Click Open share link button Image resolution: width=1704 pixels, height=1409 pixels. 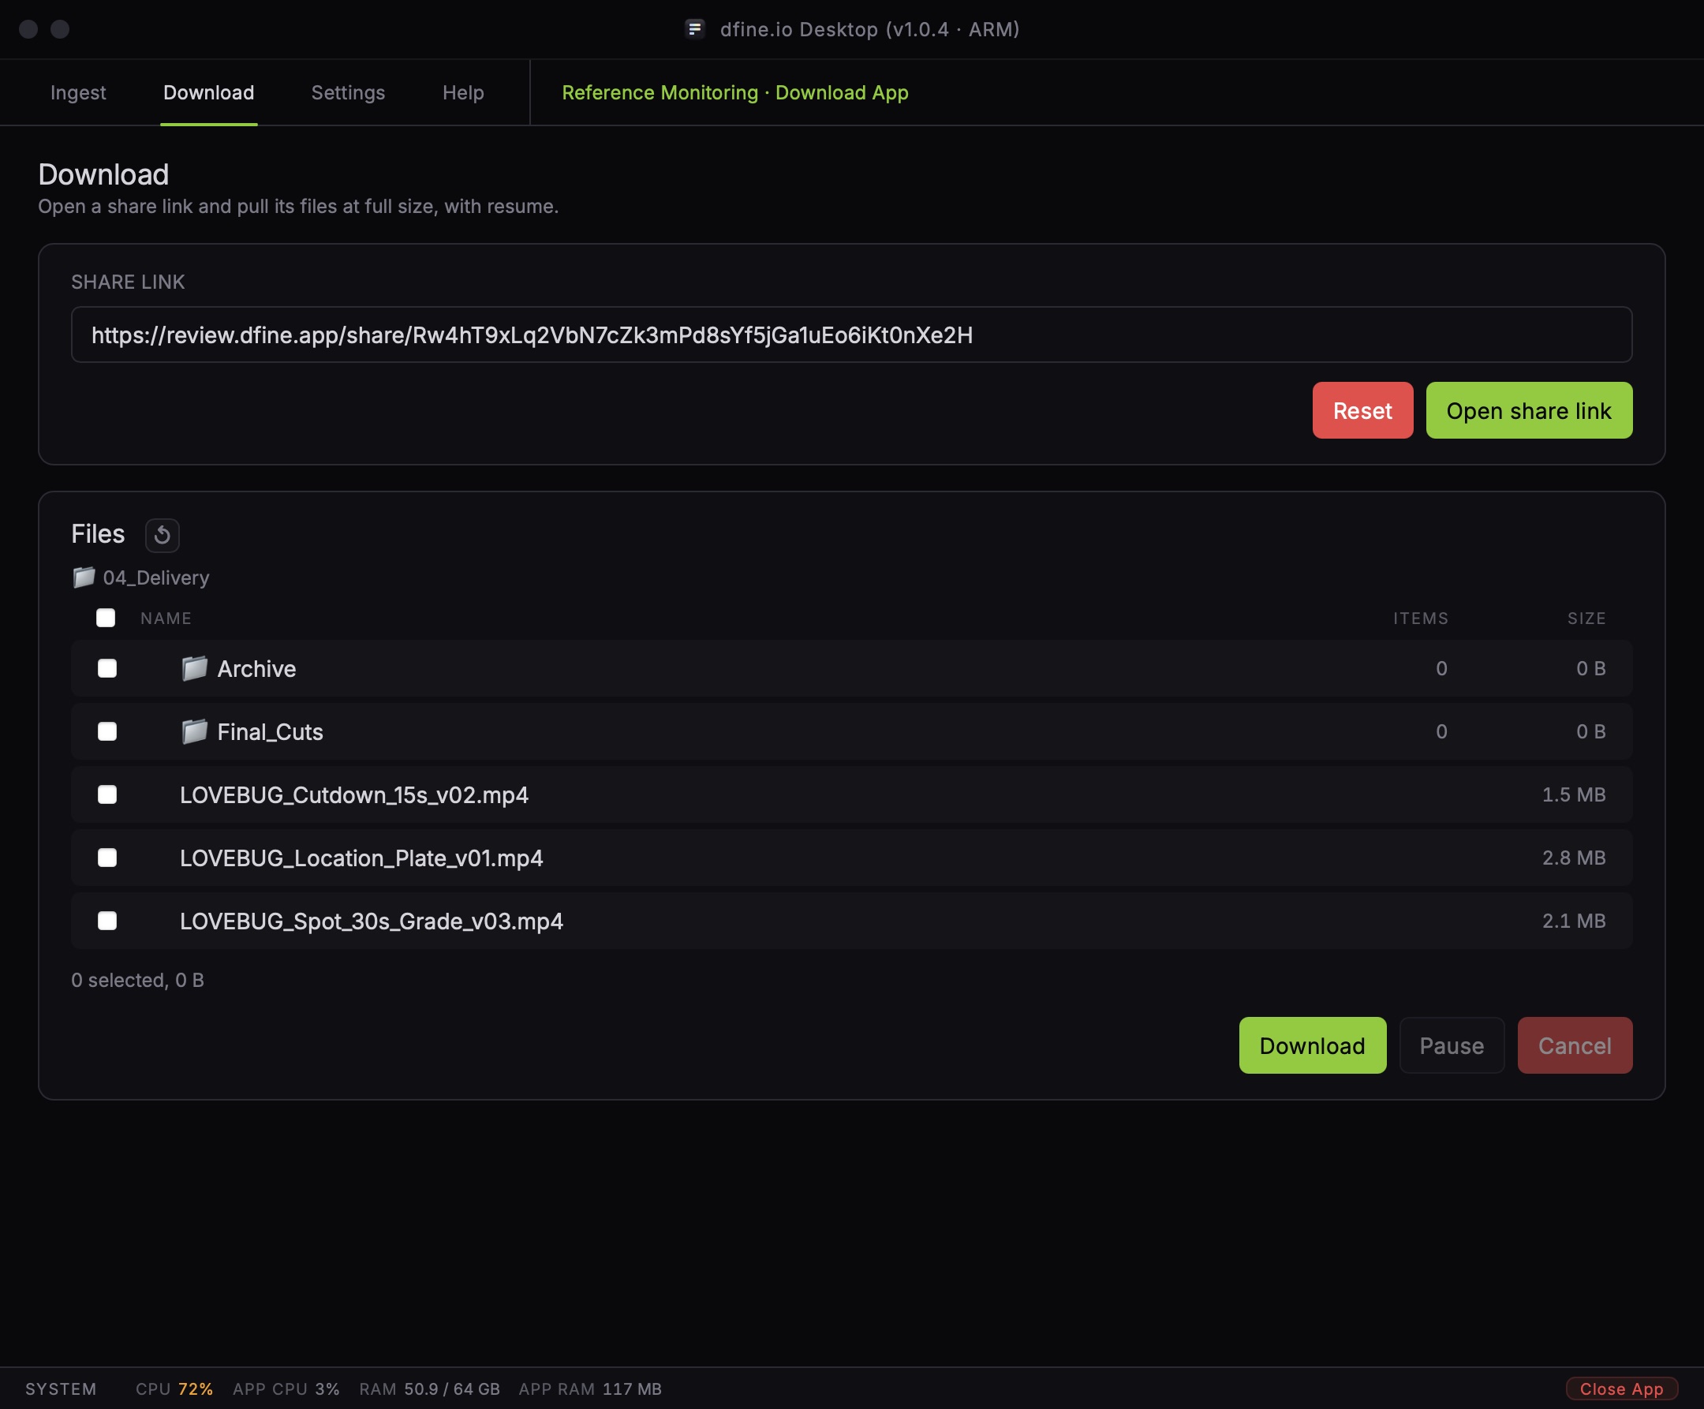1529,411
